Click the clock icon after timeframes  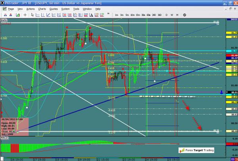pyautogui.click(x=185, y=15)
